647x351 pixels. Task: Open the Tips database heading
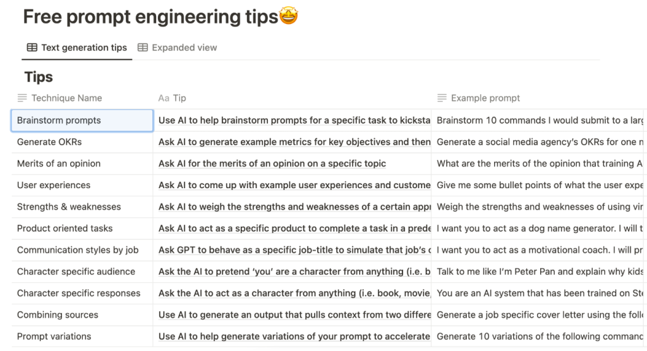(39, 77)
